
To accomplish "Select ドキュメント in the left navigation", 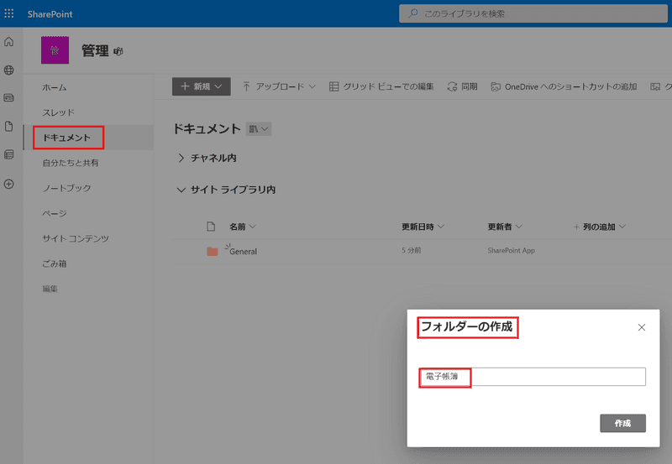I will (x=67, y=138).
